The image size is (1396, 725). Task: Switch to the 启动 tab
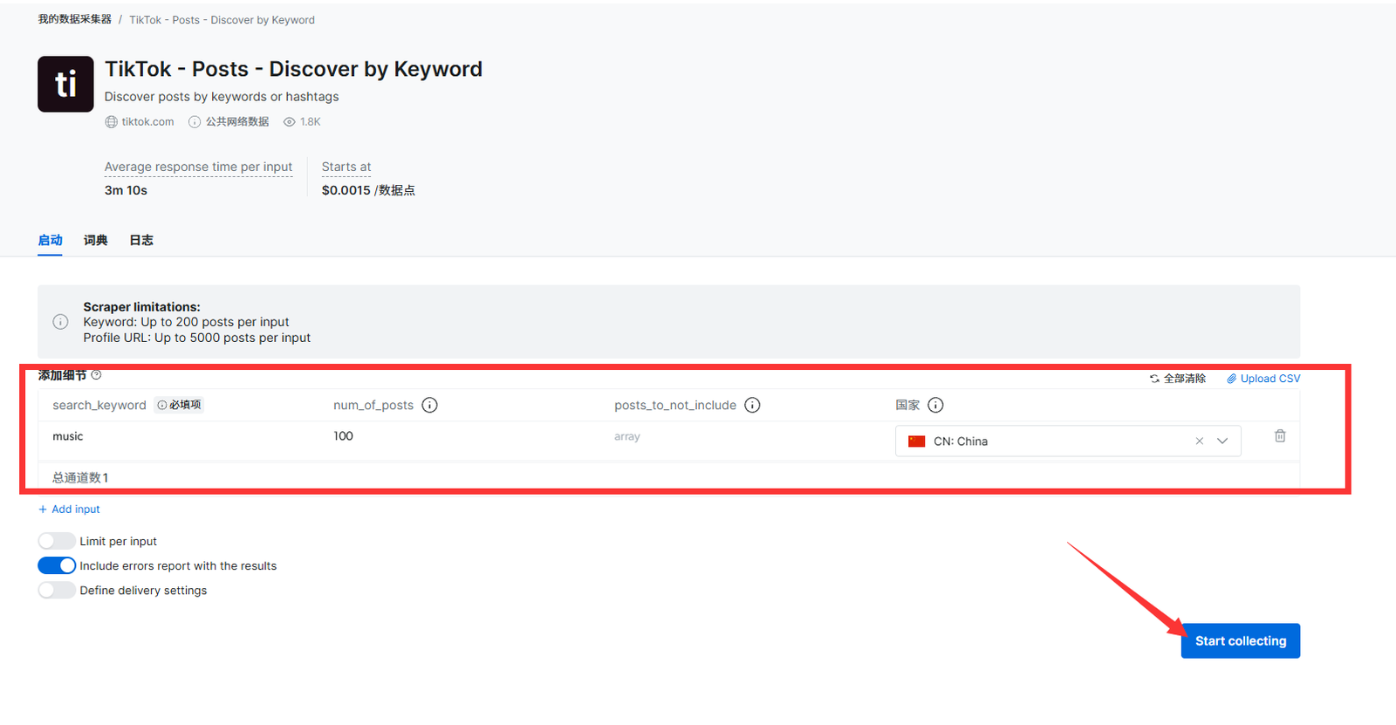coord(50,240)
